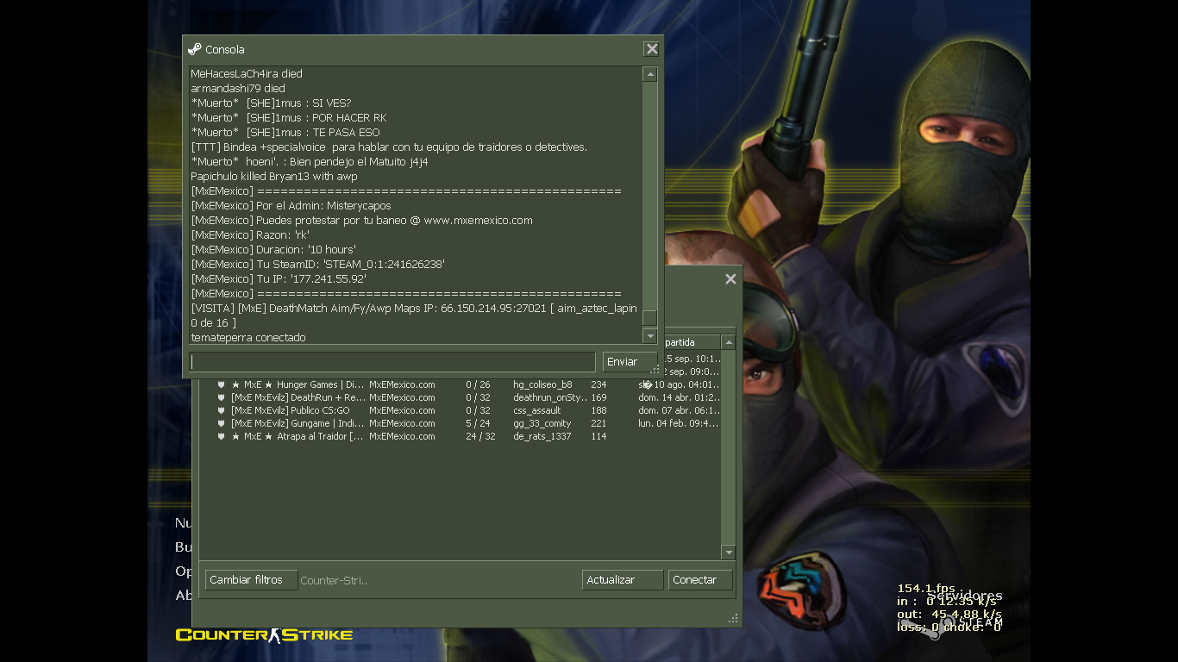Click last played date dom. 07 abr.

(x=679, y=410)
